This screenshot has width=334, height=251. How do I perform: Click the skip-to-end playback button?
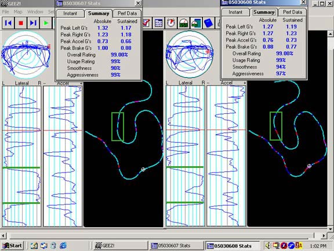pos(33,23)
